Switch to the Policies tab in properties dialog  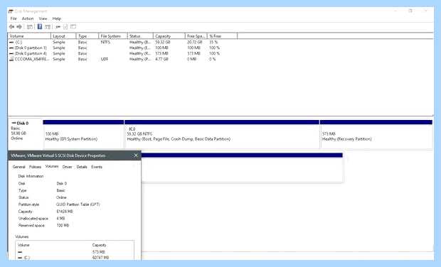[35, 167]
